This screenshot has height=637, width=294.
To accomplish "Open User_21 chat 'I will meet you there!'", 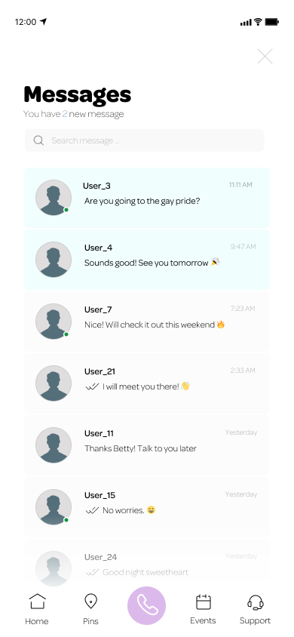I will click(x=147, y=383).
